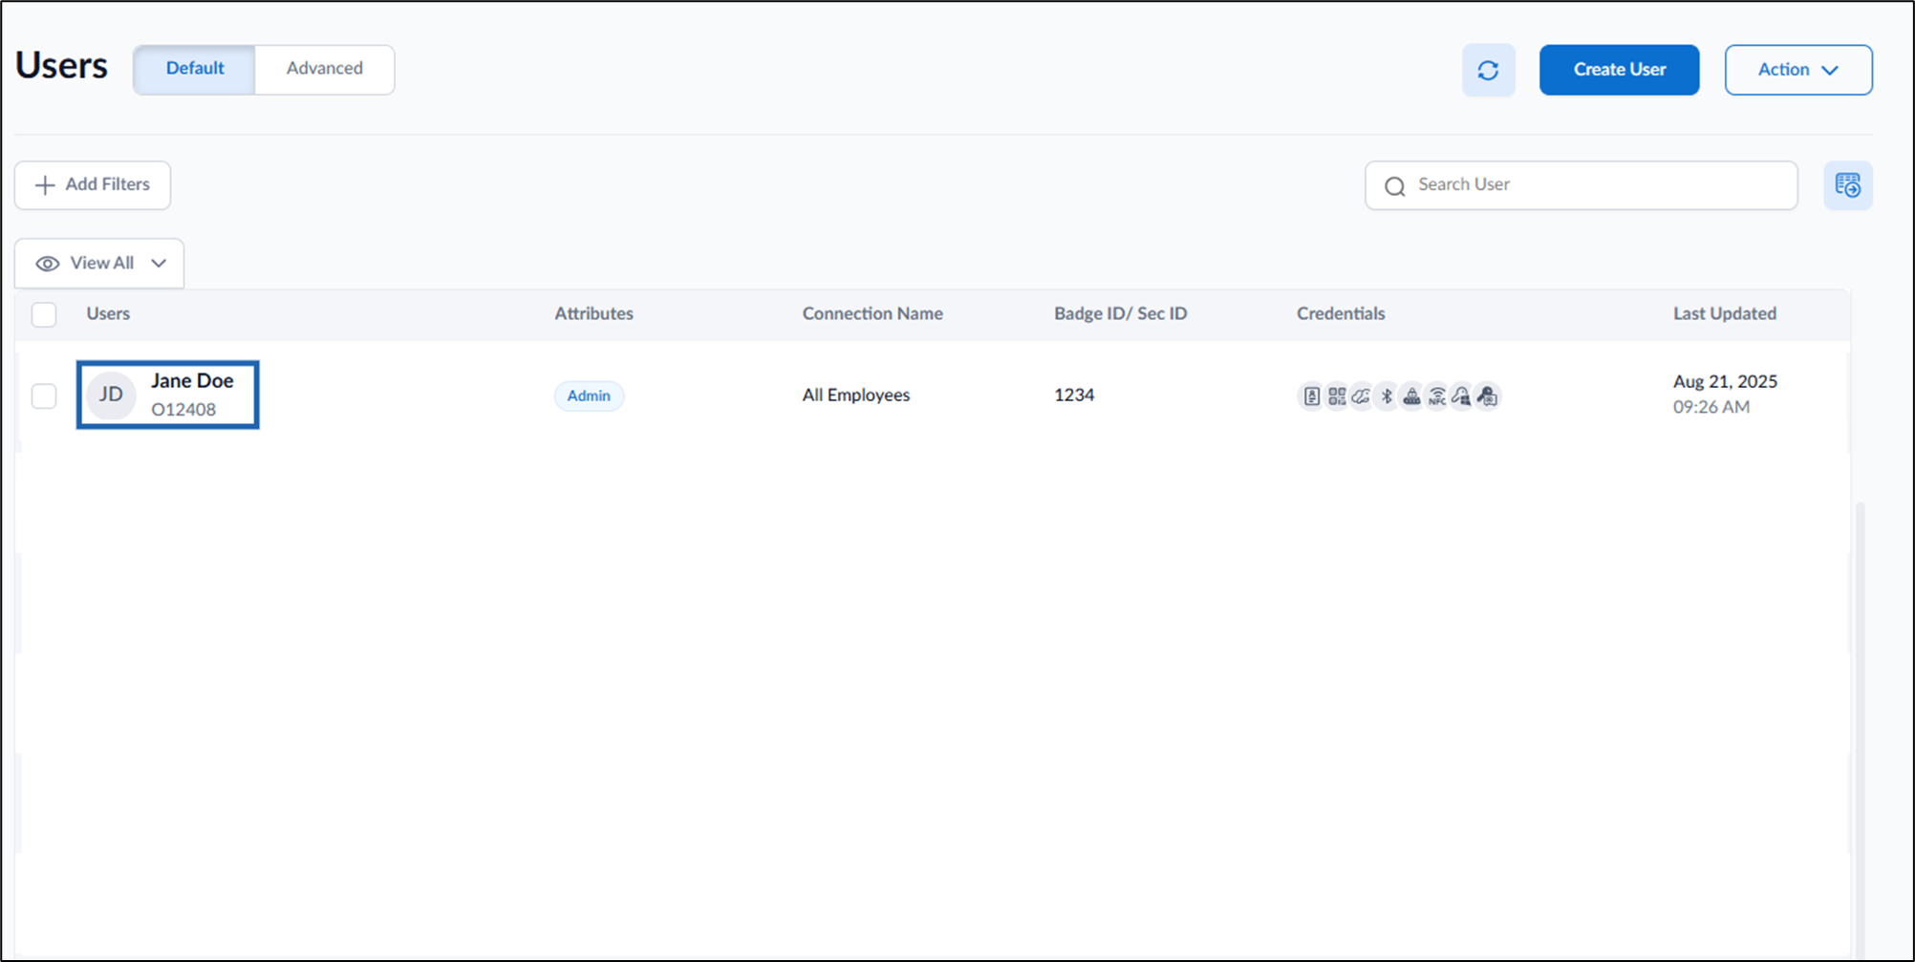
Task: Click the key with keypad credential icon
Action: click(1461, 395)
